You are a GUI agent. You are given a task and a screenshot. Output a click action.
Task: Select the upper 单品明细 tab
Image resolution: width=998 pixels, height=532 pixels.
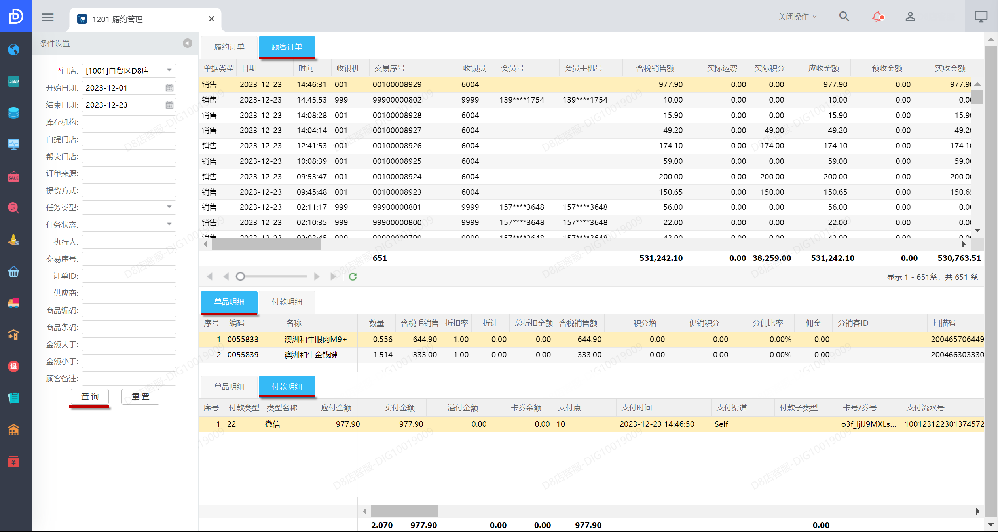230,302
